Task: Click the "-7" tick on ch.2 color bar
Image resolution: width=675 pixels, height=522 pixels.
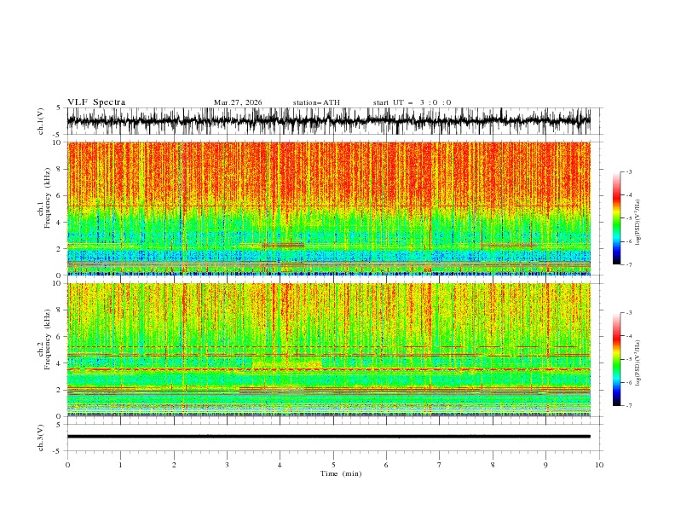Action: pos(628,406)
